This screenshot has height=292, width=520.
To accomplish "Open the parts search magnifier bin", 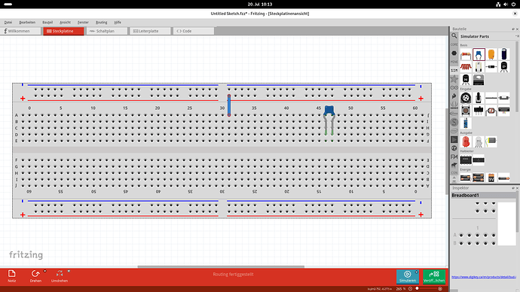I will pos(454,36).
